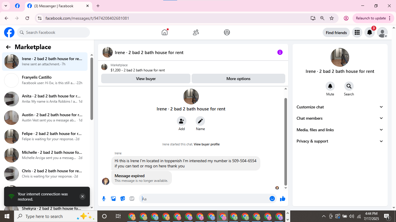Open Chrome three-dot menu
The width and height of the screenshot is (396, 222).
[x=390, y=18]
